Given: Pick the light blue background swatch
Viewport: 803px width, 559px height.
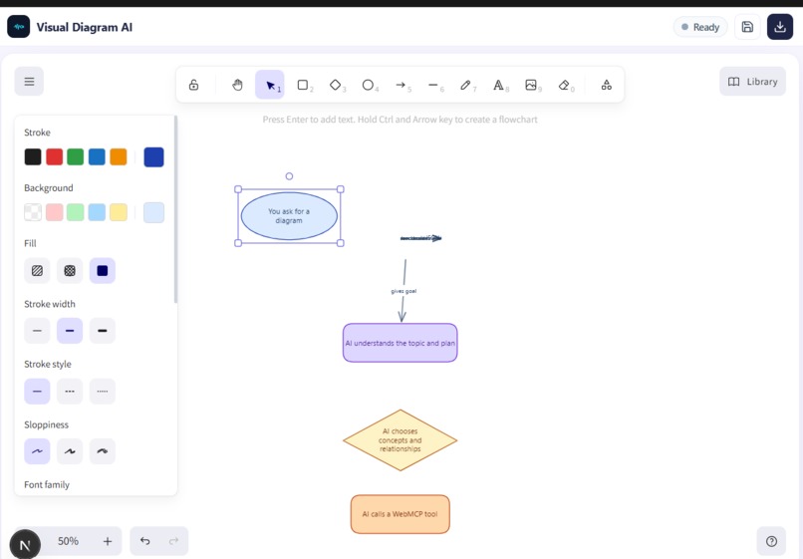Looking at the screenshot, I should pos(97,212).
